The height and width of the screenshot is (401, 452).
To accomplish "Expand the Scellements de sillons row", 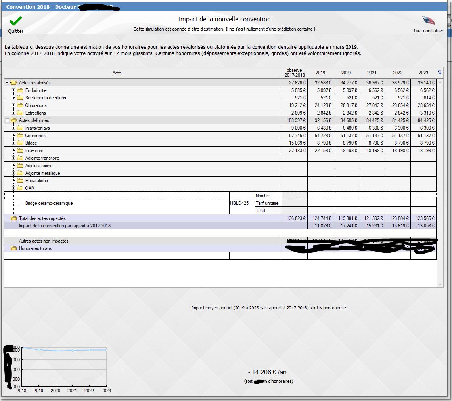I will pos(13,97).
